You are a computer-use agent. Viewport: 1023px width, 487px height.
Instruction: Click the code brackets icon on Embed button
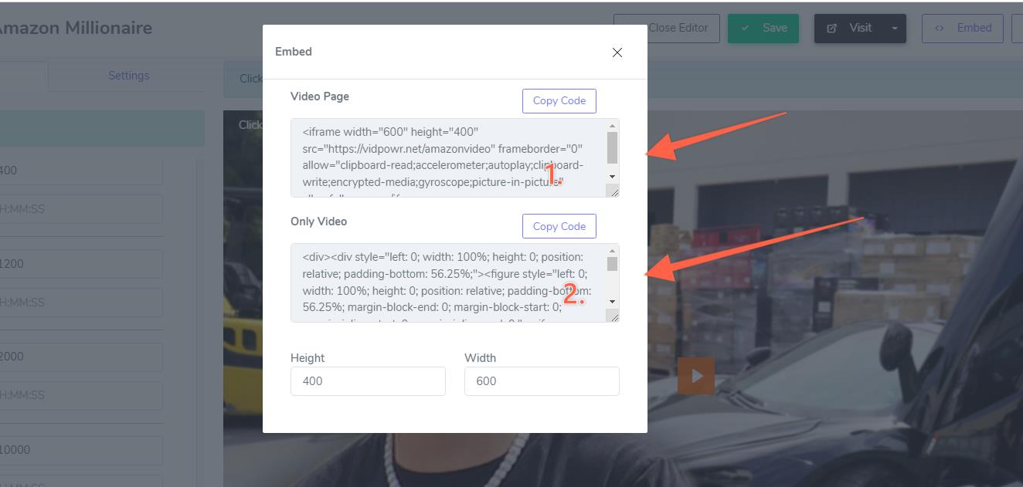click(x=940, y=29)
